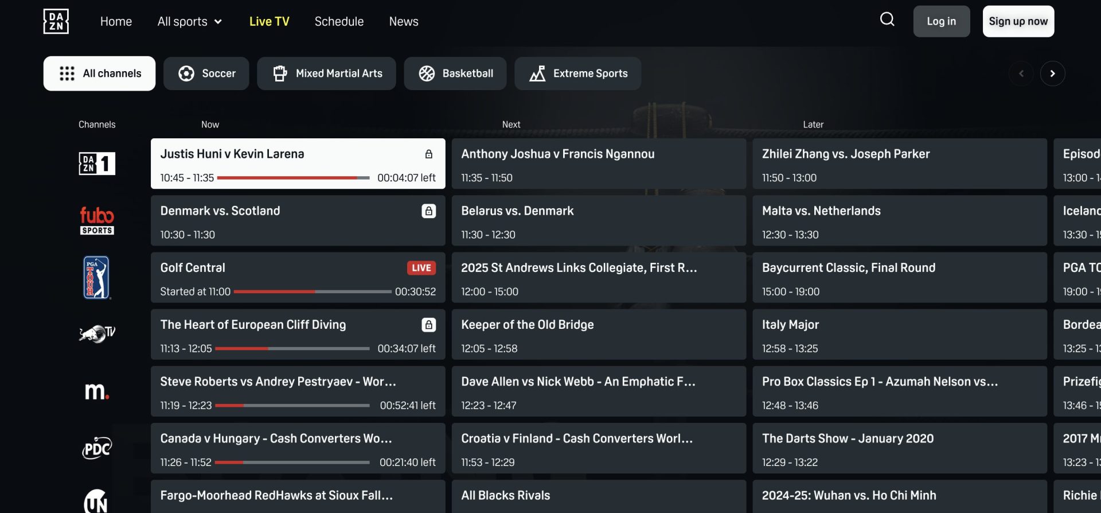Open Zhilei Zhang vs. Joseph Parker

click(x=900, y=164)
